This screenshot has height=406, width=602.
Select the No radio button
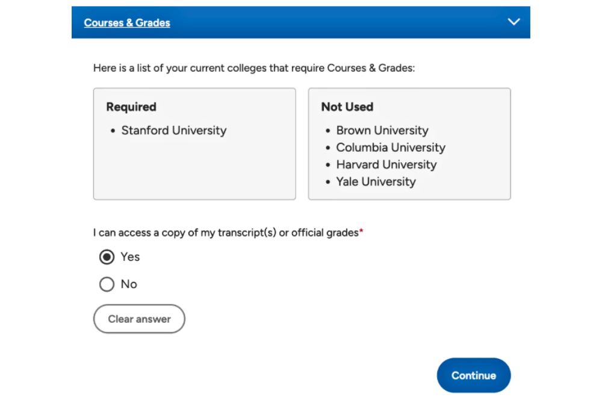pyautogui.click(x=107, y=284)
